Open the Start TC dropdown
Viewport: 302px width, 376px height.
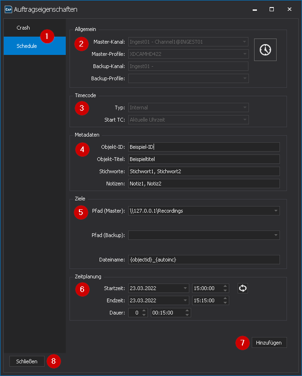[x=188, y=120]
